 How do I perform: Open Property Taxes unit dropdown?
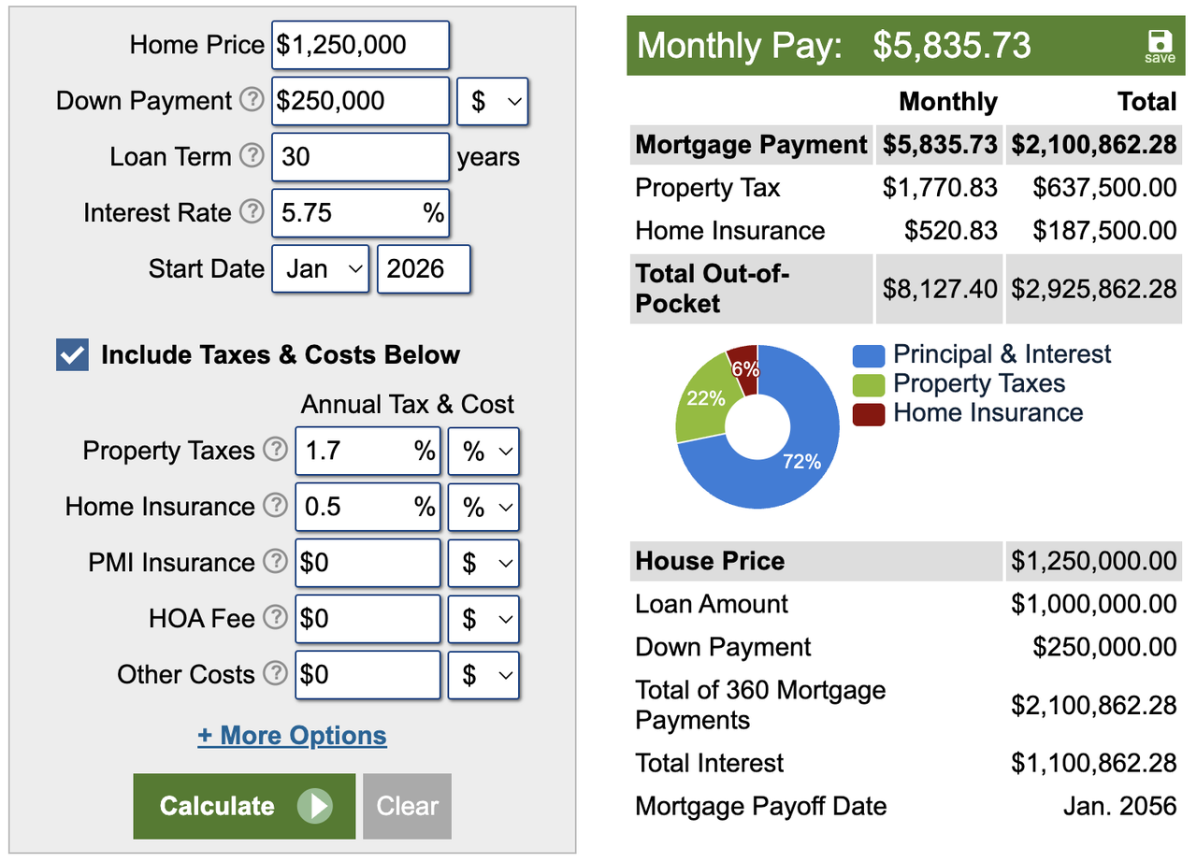pyautogui.click(x=483, y=452)
